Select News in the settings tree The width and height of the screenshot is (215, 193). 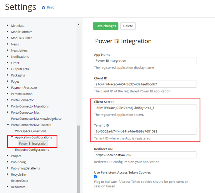(15, 44)
